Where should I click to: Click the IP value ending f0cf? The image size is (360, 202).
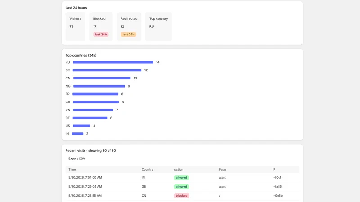[277, 177]
